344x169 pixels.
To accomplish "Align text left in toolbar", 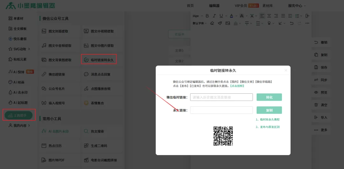I will 262,16.
